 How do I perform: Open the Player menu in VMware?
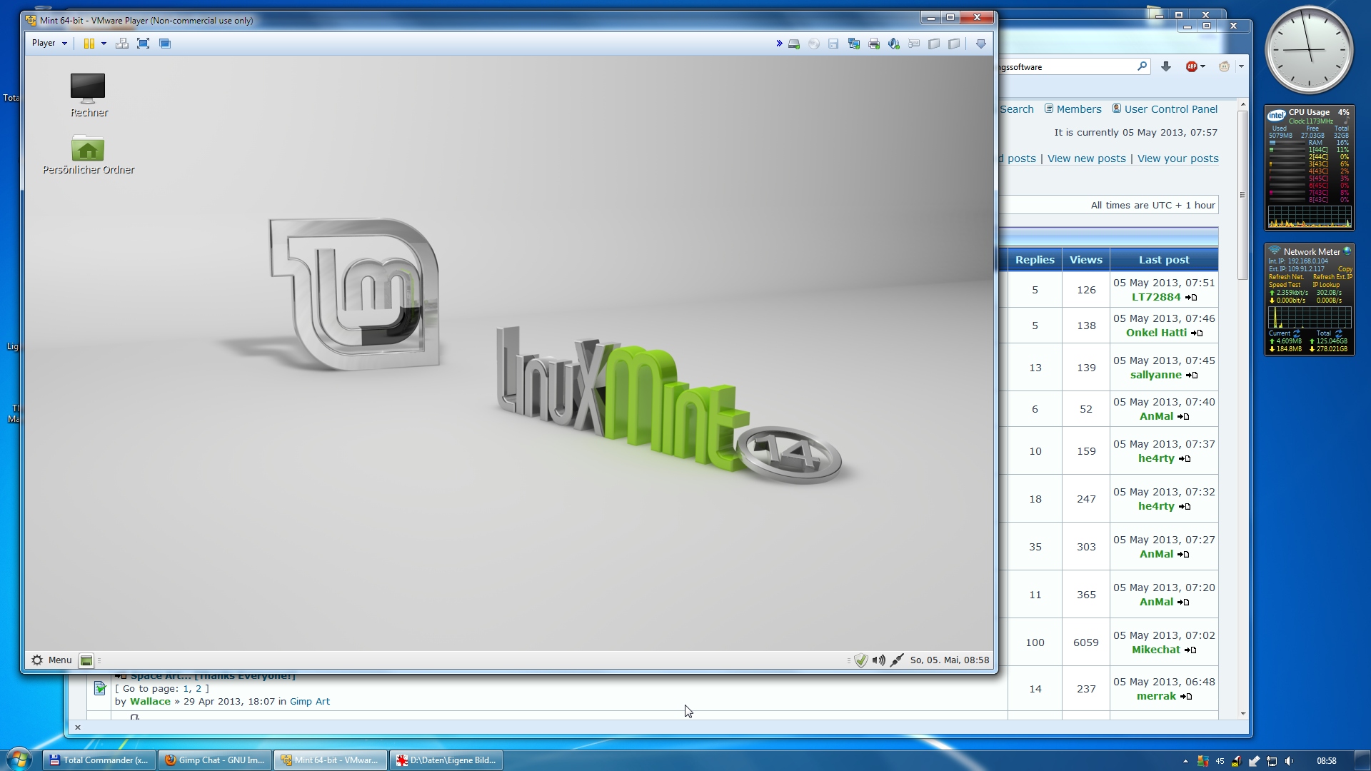coord(49,44)
